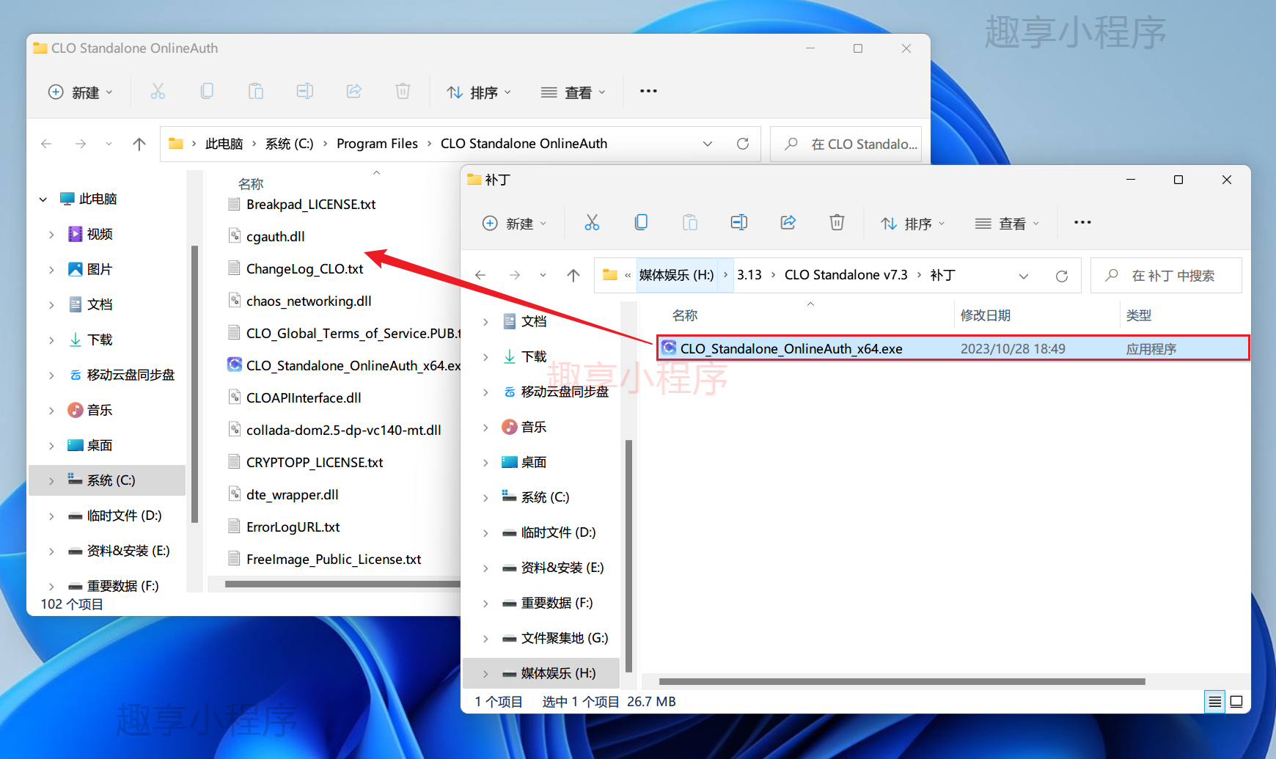Expand 视频 in left window tree

[x=51, y=234]
